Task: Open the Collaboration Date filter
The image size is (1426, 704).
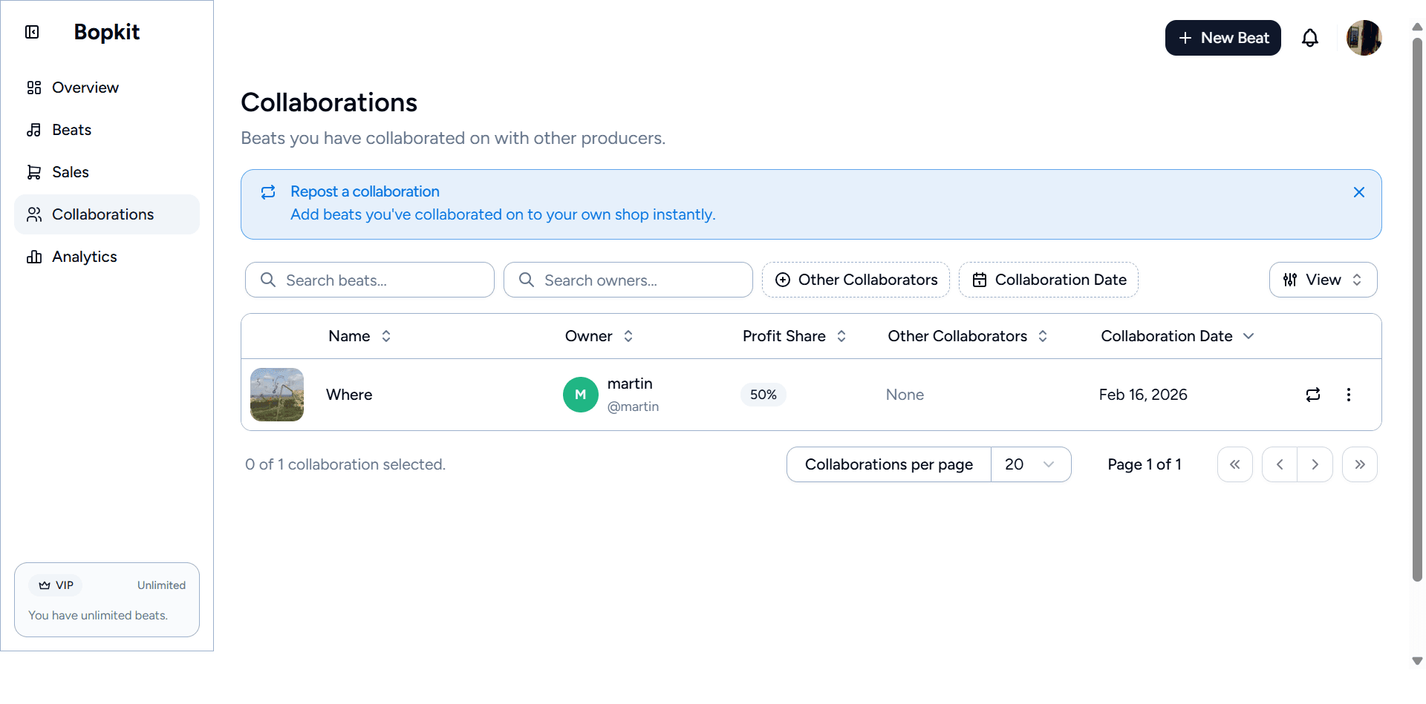Action: (x=1048, y=280)
